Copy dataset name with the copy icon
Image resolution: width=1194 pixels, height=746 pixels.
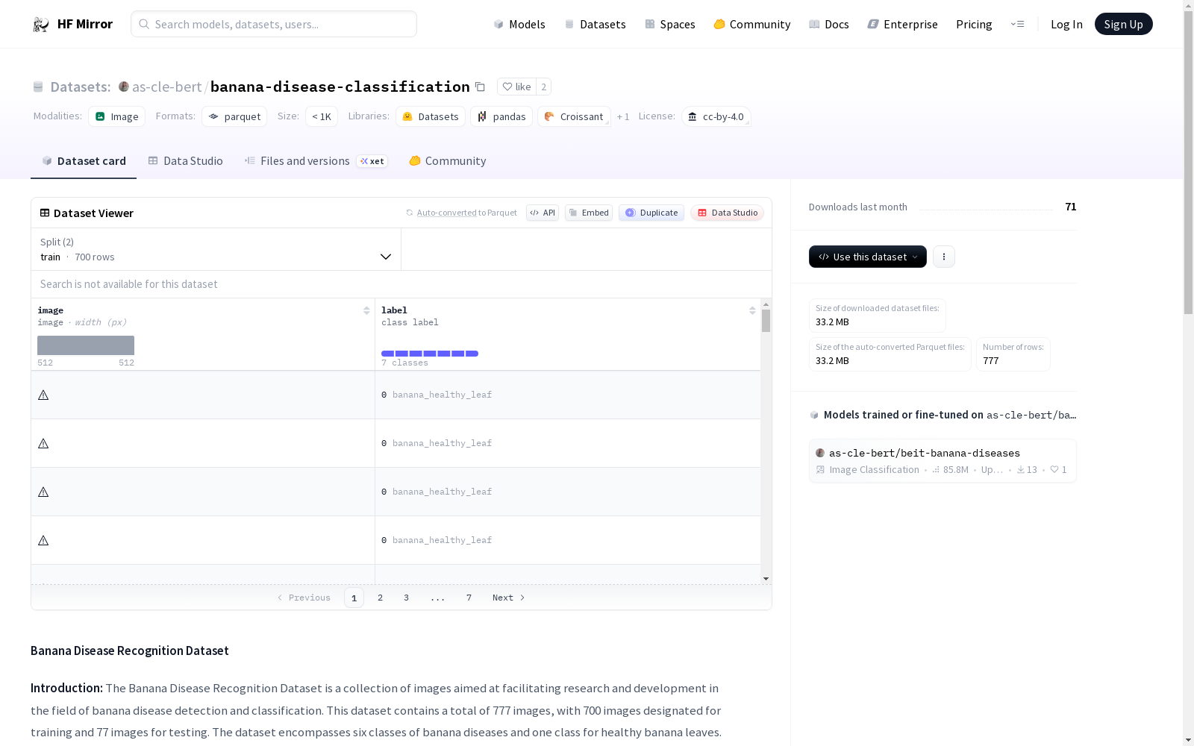click(480, 87)
